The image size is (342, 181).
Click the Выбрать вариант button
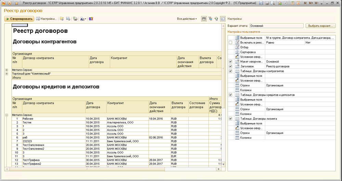pyautogui.click(x=320, y=26)
